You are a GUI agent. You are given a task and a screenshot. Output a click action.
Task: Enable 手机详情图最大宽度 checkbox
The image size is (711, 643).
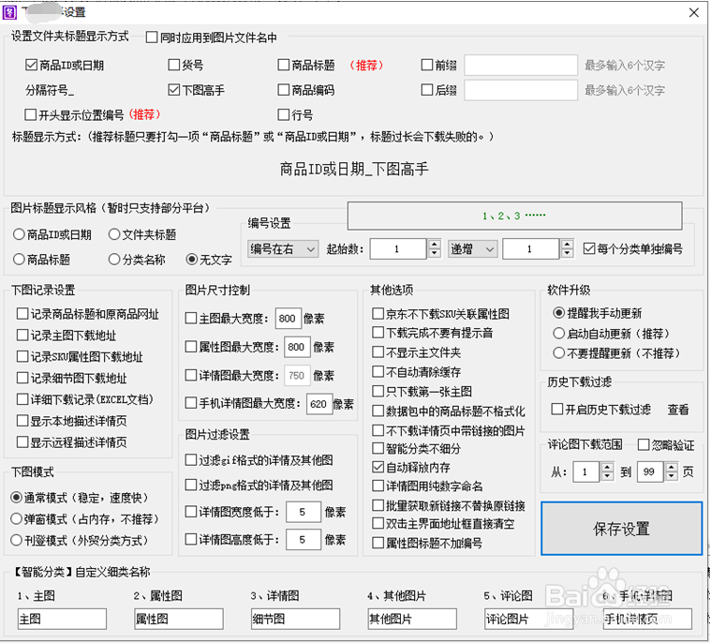191,403
